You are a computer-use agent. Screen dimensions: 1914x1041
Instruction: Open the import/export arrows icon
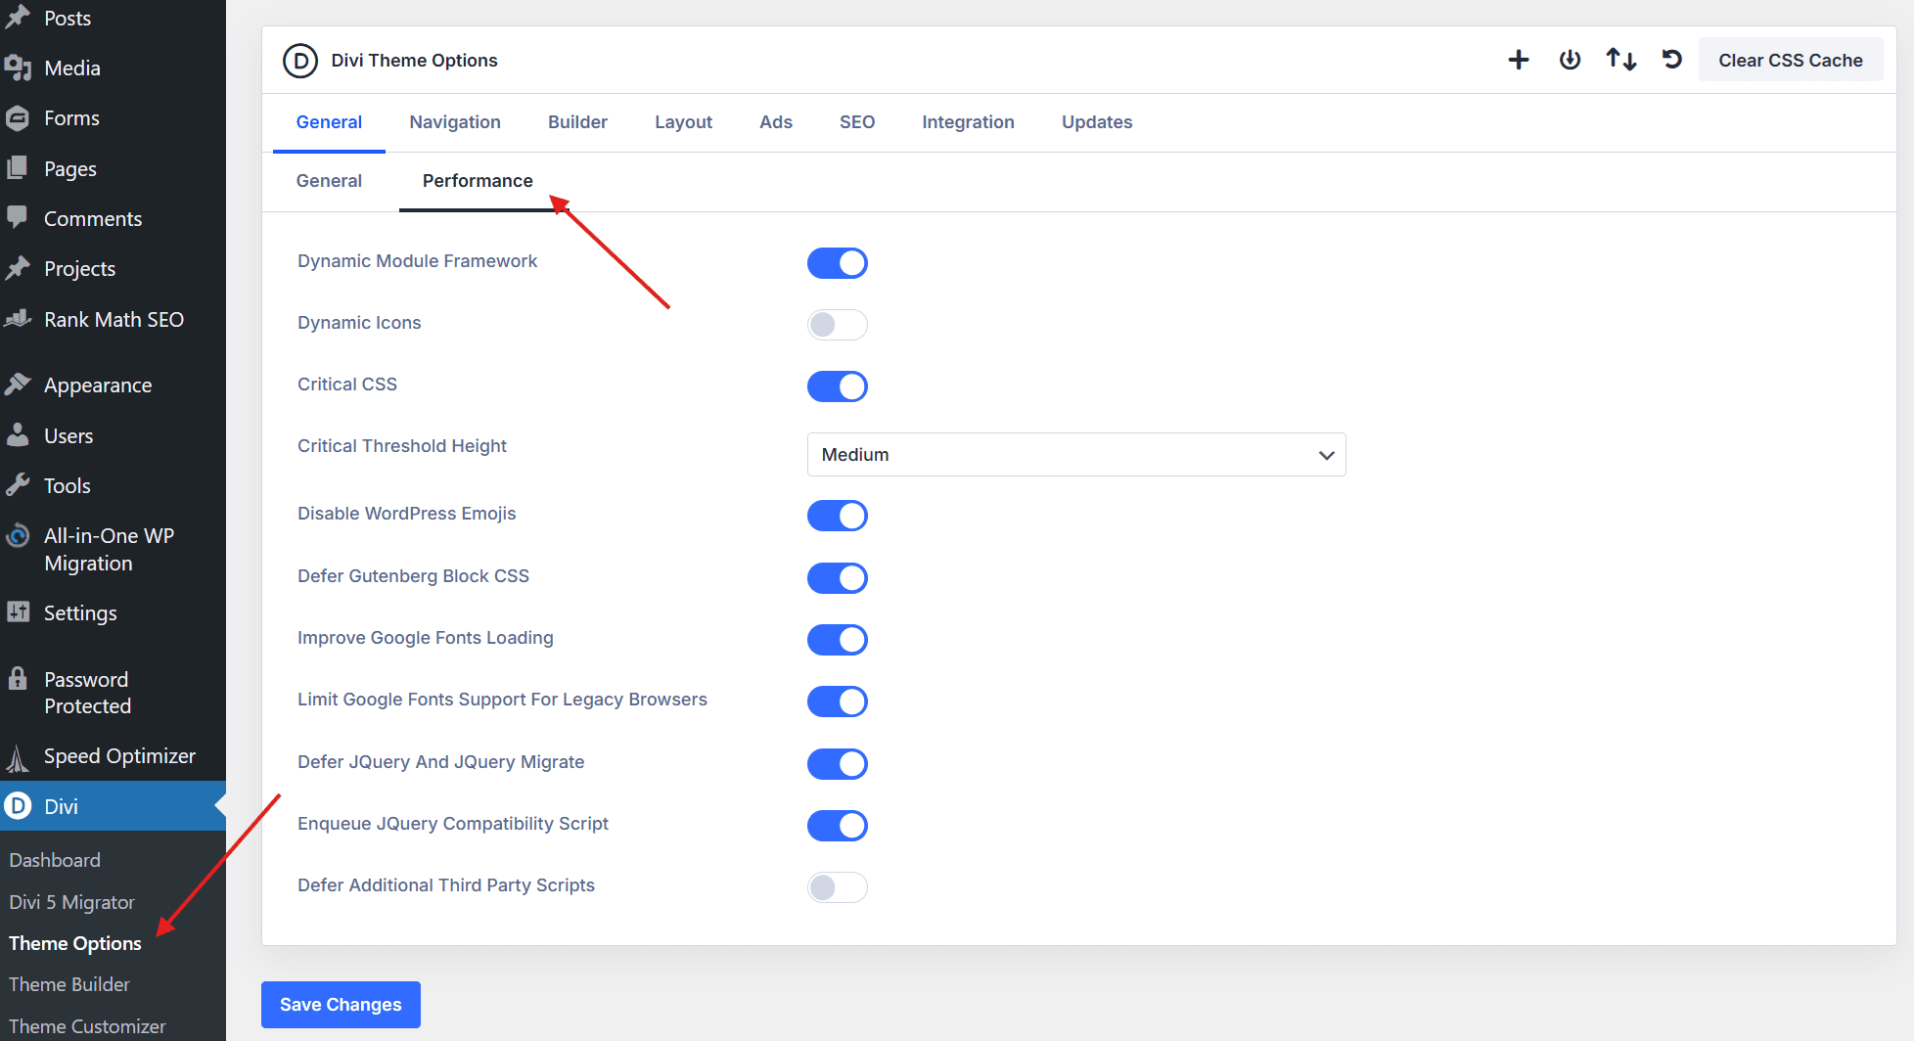(x=1620, y=60)
